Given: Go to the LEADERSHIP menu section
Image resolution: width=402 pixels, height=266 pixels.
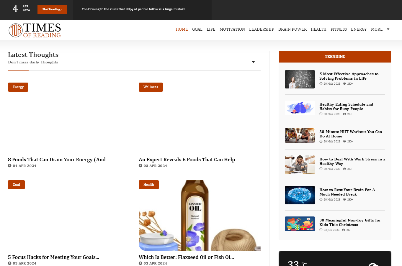Looking at the screenshot, I should click(x=261, y=29).
